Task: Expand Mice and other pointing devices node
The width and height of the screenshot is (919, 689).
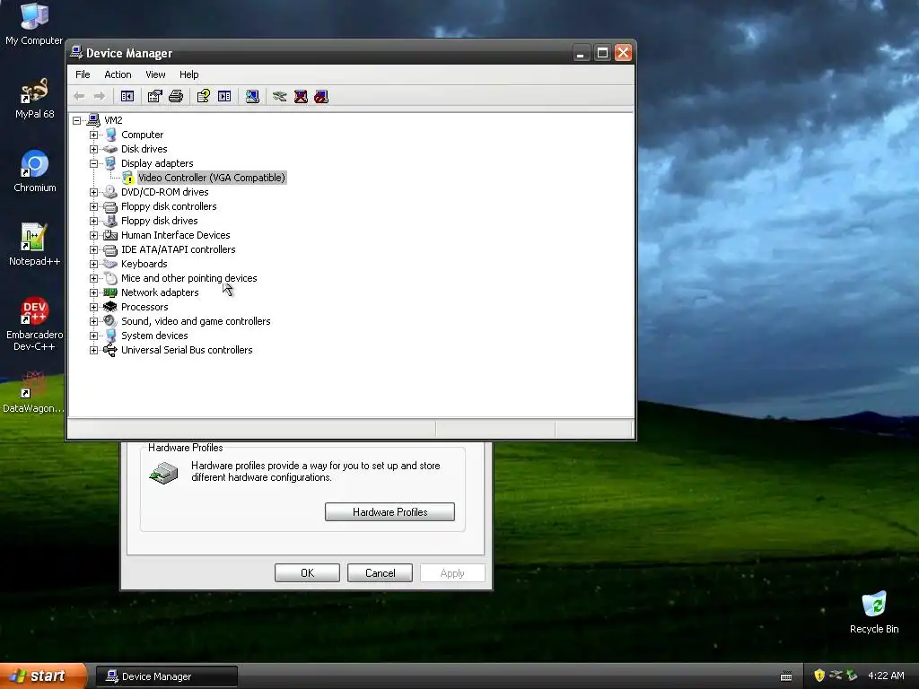Action: [x=93, y=278]
